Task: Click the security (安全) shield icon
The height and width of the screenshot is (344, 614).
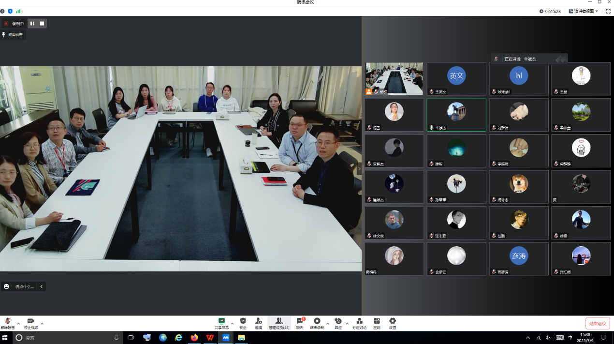Action: tap(243, 323)
